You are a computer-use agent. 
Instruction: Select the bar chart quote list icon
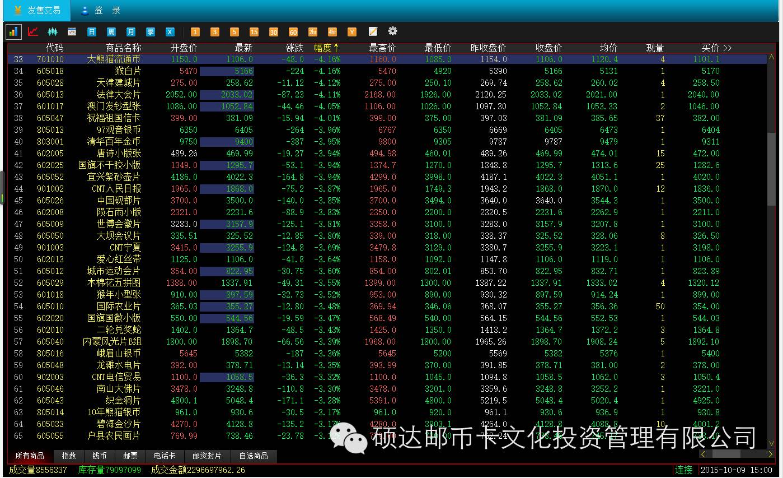click(x=13, y=32)
